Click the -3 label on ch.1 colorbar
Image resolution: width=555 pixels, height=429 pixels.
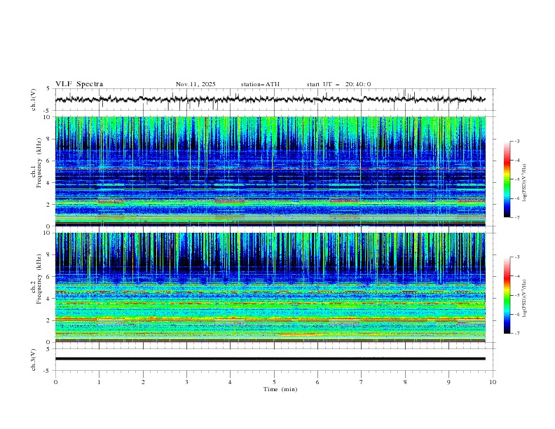517,142
